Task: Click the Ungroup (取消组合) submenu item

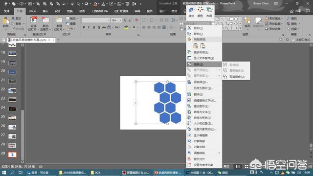Action: click(x=236, y=77)
